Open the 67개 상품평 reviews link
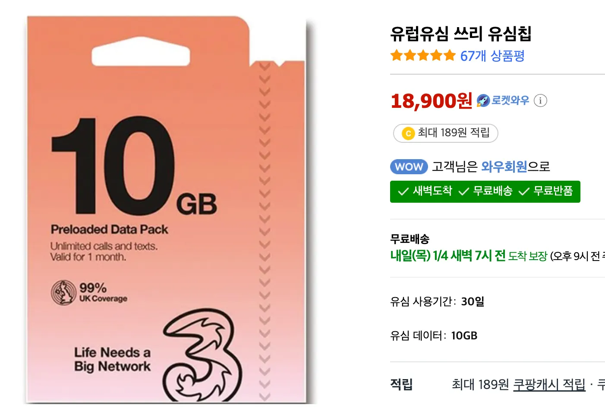Image resolution: width=605 pixels, height=408 pixels. (492, 56)
